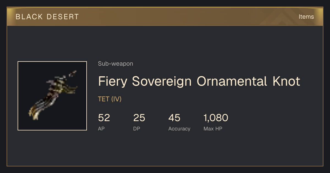Click the BLACK DESERT header title
Screen dimensions: 330x173
pyautogui.click(x=47, y=17)
